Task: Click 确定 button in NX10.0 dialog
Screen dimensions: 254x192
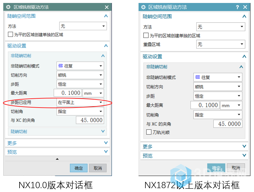Action: tap(79, 168)
